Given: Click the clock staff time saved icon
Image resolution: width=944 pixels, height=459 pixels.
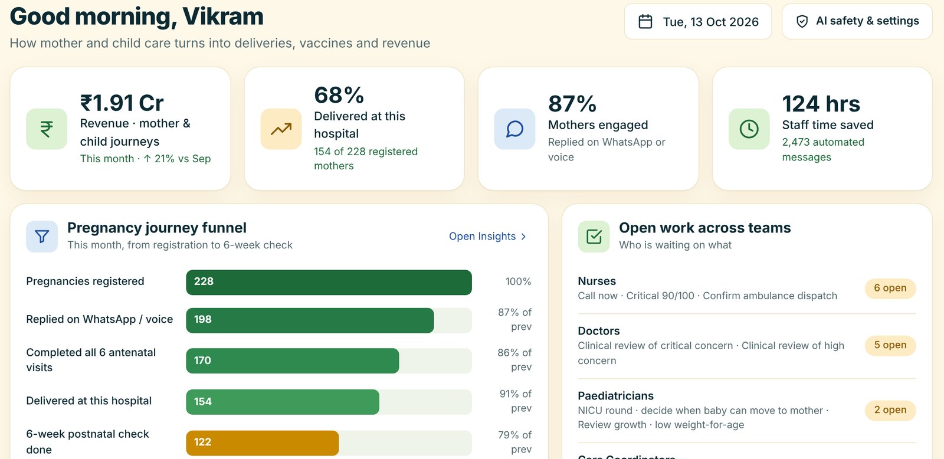Looking at the screenshot, I should 749,129.
